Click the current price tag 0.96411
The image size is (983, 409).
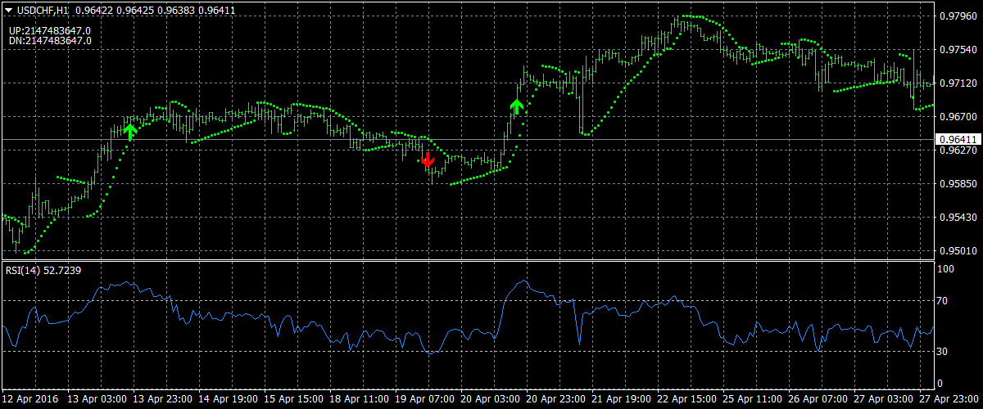coord(957,140)
